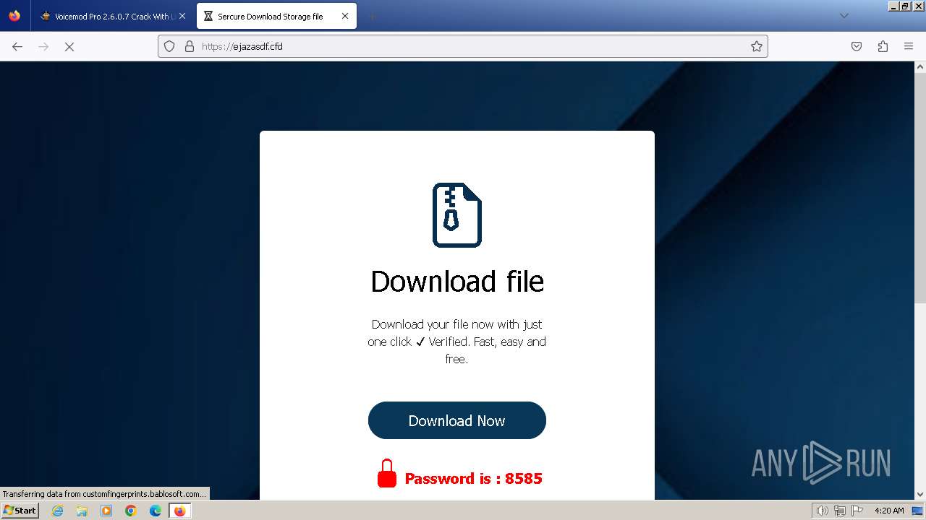The height and width of the screenshot is (520, 926).
Task: Open tracking protection shield icon
Action: [169, 46]
